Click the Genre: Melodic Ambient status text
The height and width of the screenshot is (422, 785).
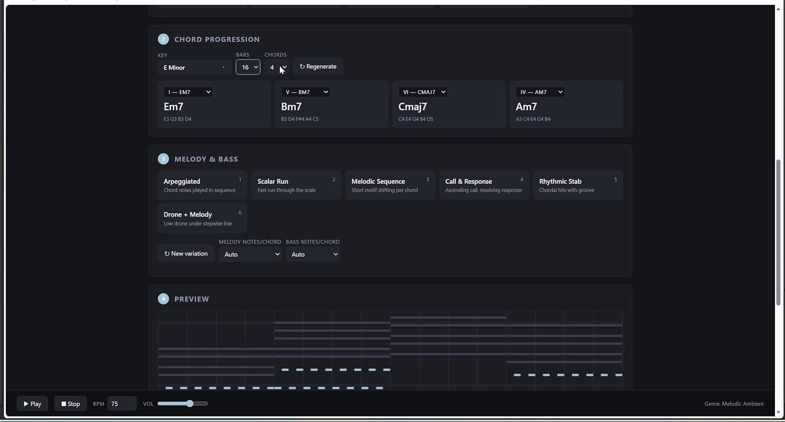(734, 404)
